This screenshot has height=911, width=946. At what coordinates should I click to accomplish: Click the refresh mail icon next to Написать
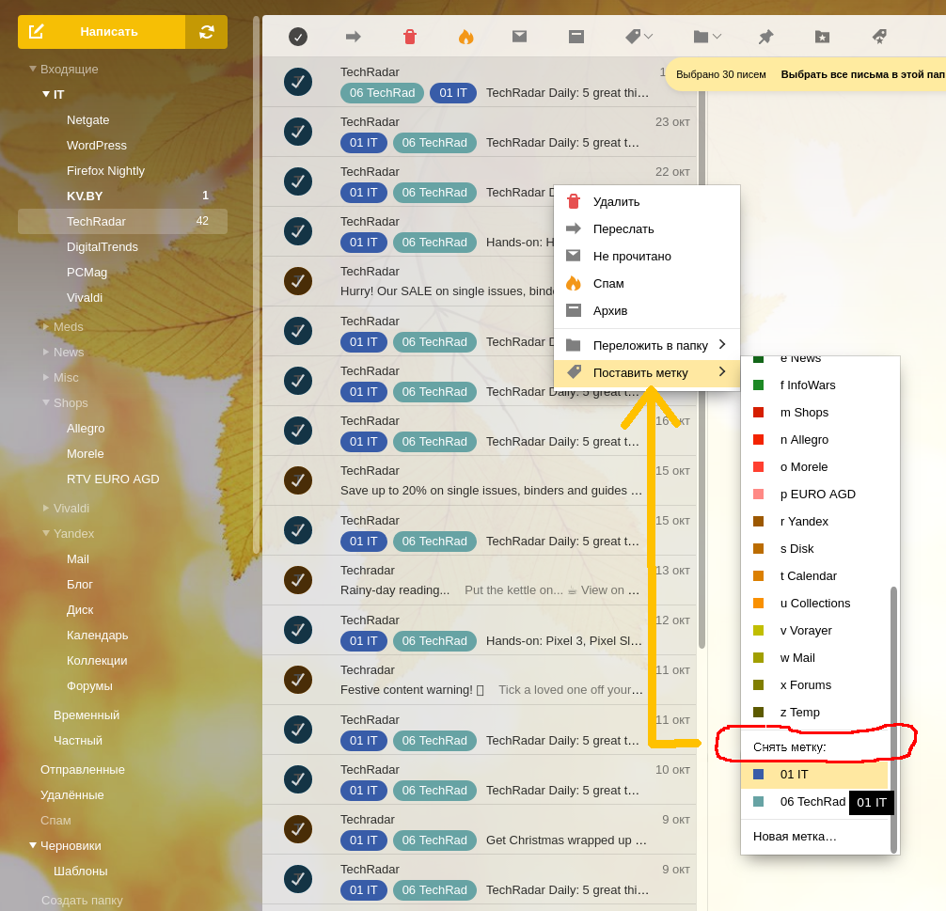pyautogui.click(x=206, y=32)
